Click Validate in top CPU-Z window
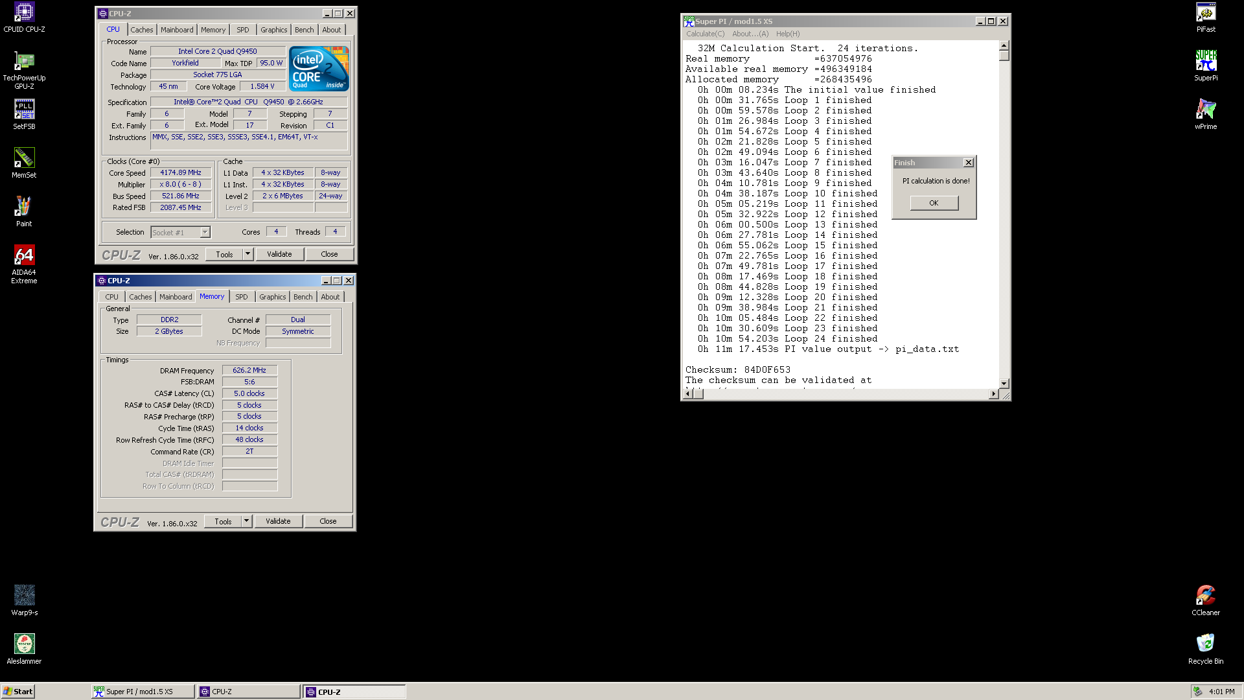The height and width of the screenshot is (700, 1244). 279,254
